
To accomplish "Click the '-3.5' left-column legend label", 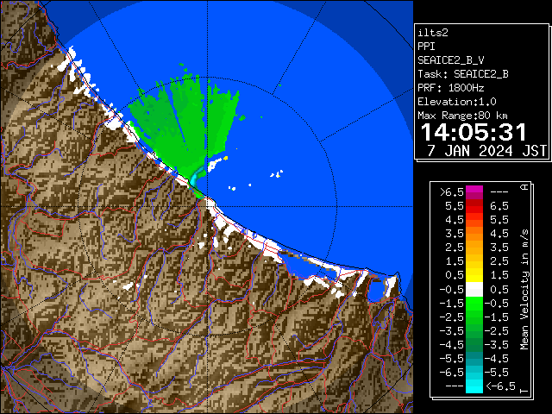I will point(452,331).
